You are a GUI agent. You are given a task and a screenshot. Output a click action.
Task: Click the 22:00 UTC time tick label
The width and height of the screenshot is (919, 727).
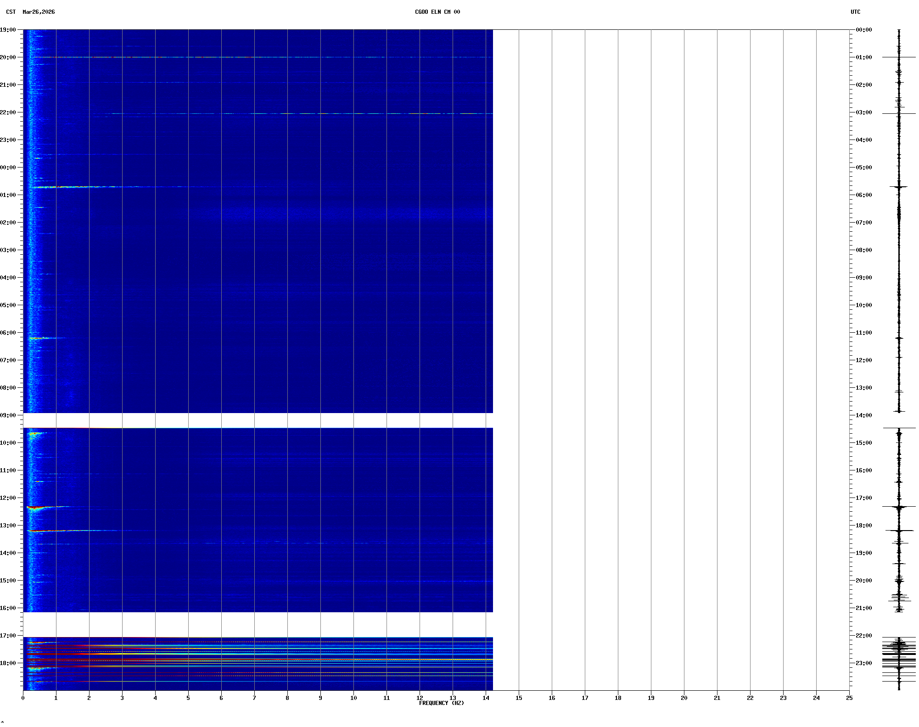(x=863, y=636)
